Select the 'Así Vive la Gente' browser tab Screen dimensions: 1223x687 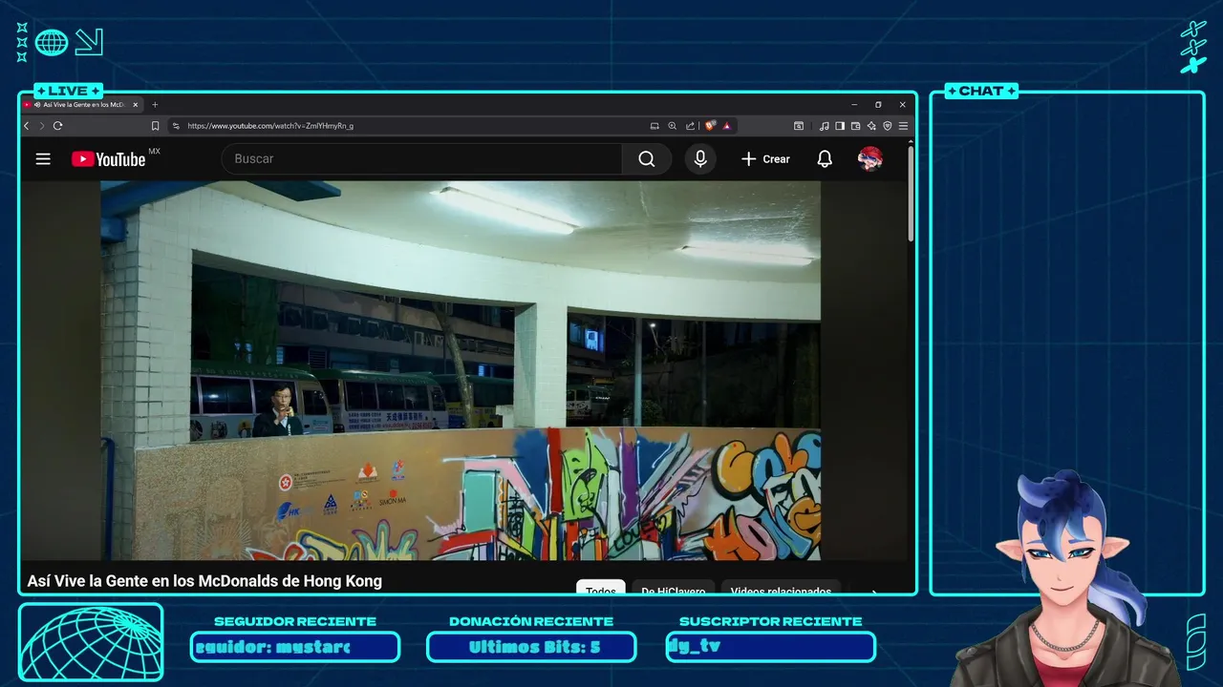pyautogui.click(x=84, y=105)
